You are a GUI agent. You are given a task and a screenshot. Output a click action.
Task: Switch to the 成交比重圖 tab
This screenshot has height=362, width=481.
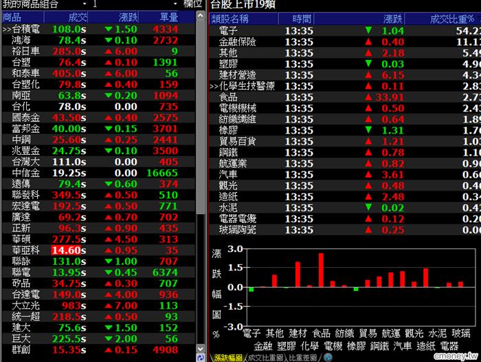click(265, 358)
